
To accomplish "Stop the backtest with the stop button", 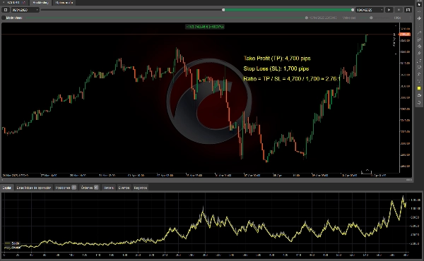I will click(x=399, y=10).
